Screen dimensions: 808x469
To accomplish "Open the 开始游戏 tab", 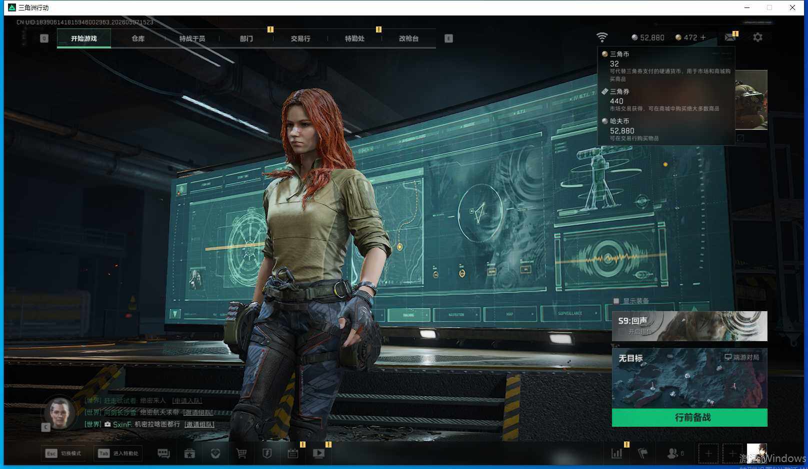I will point(84,38).
